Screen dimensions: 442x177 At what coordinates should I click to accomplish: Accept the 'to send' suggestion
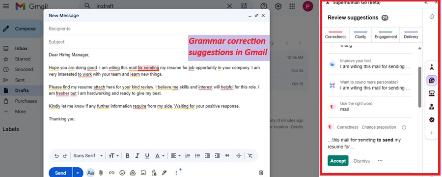338,161
